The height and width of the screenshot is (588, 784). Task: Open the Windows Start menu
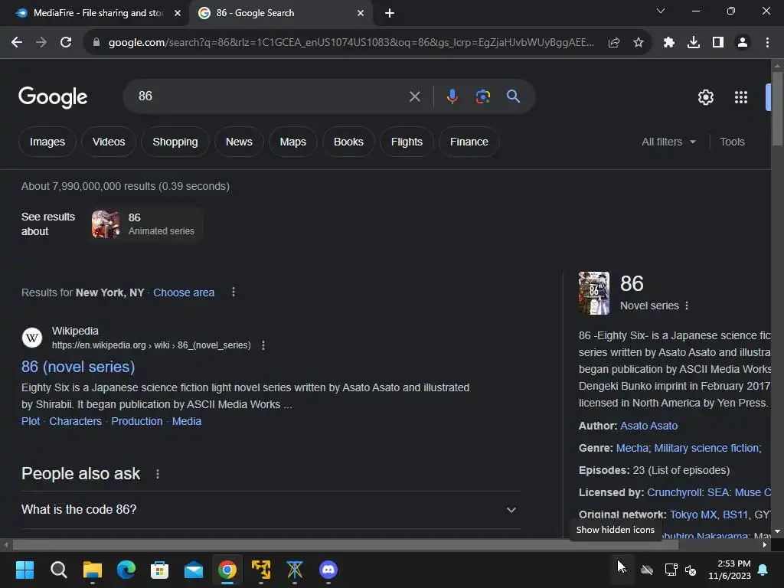pyautogui.click(x=24, y=570)
